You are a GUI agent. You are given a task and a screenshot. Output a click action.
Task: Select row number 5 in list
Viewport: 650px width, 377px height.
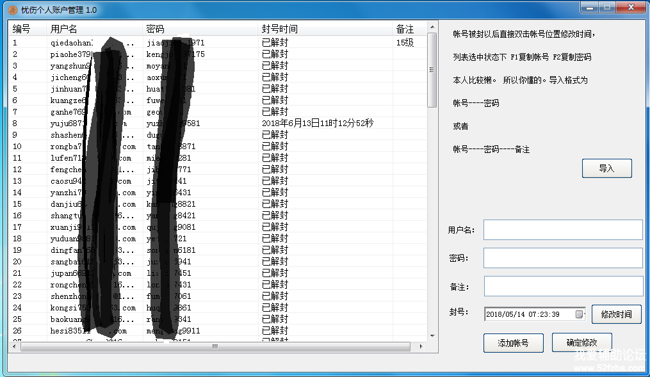pos(218,89)
